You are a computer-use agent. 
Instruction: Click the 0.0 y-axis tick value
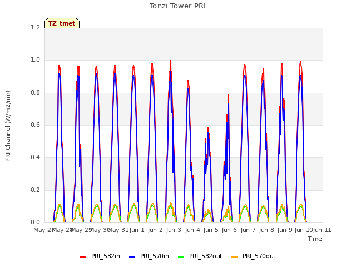(x=35, y=222)
